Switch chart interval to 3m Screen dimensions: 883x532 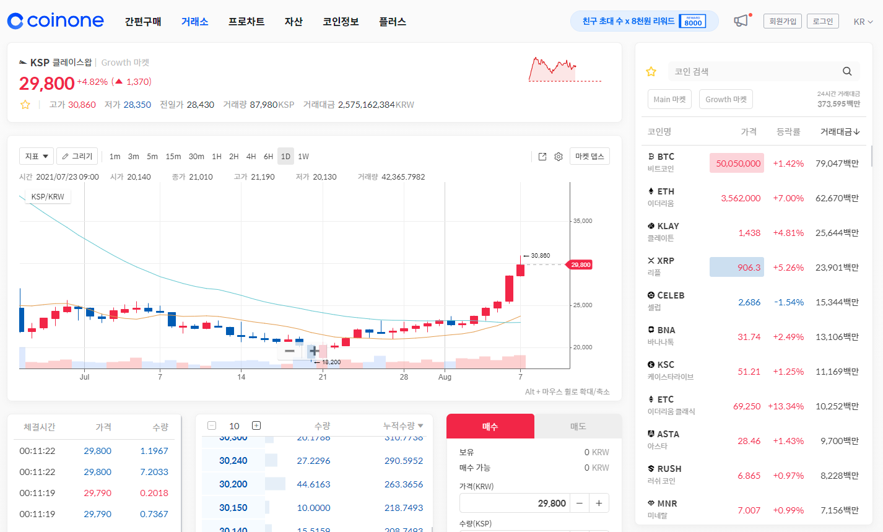tap(133, 157)
